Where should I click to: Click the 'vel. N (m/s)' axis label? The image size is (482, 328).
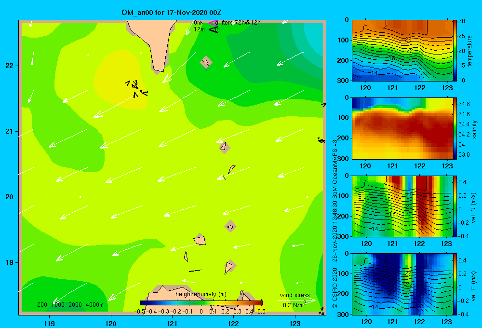(x=474, y=208)
